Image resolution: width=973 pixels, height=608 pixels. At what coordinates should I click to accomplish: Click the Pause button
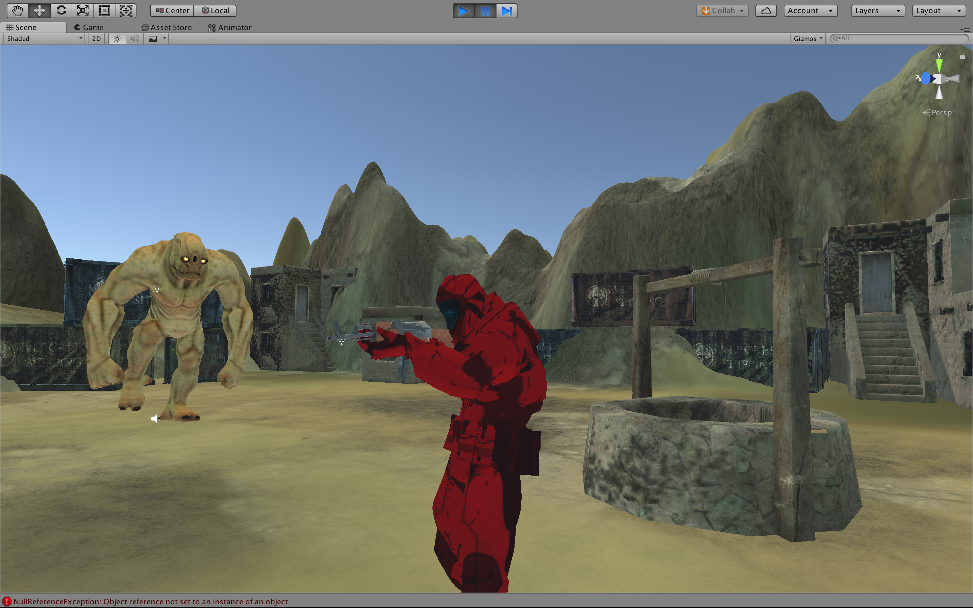485,11
